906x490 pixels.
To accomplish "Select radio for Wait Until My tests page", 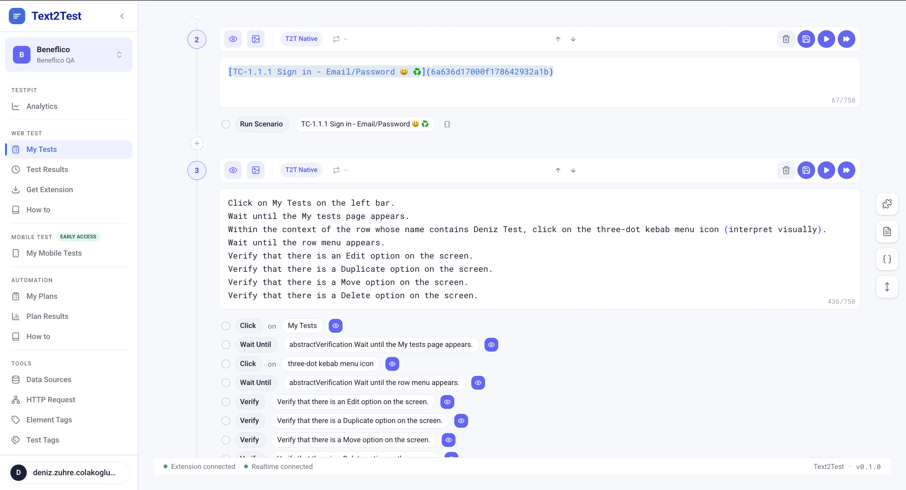I will [226, 345].
